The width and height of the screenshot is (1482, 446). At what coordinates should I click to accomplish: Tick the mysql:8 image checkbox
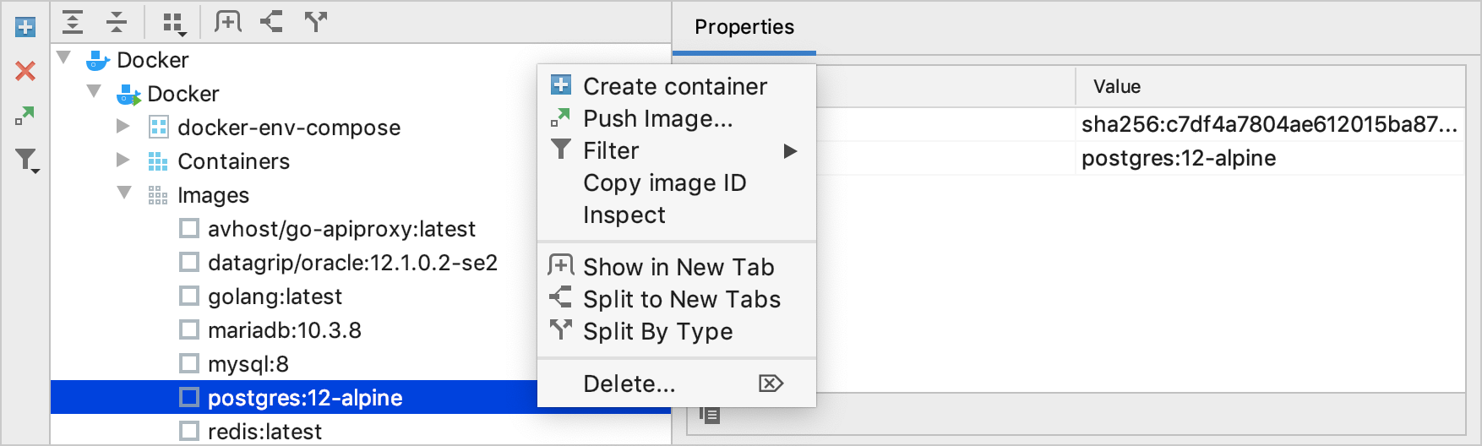click(189, 364)
